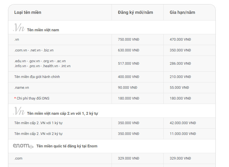Click the .Vn logo beside cấp 2.vn heading
Image resolution: width=229 pixels, height=167 pixels.
pyautogui.click(x=19, y=111)
